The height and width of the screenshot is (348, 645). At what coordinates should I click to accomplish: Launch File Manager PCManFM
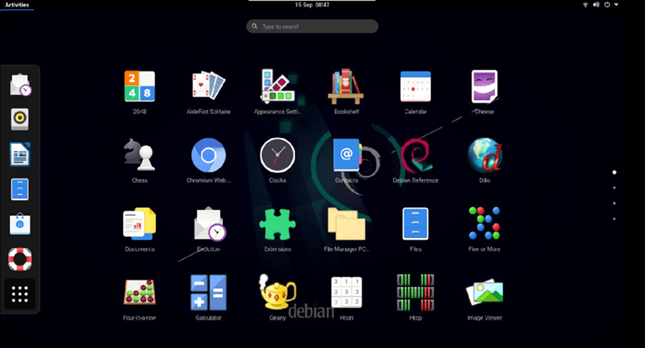[x=347, y=224]
